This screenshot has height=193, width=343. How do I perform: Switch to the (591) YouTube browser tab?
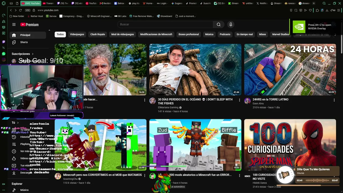tap(31, 3)
